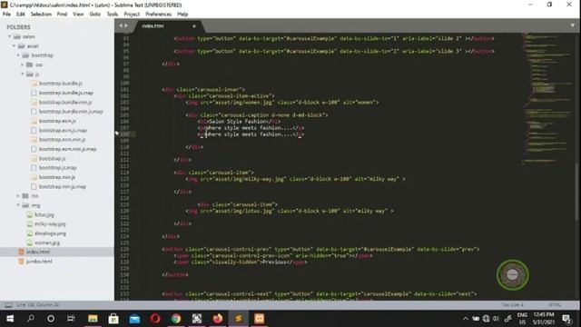Open bootstrap.esm.min.js file

point(62,139)
